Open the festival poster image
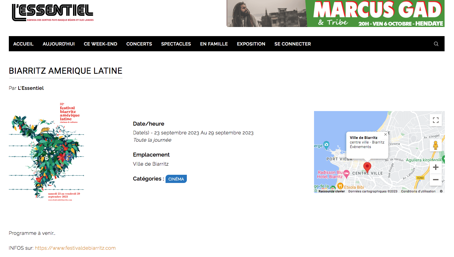This screenshot has height=257, width=454. pyautogui.click(x=47, y=152)
